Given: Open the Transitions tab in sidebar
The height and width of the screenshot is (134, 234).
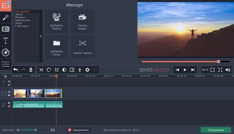Looking at the screenshot, I should [x=6, y=29].
